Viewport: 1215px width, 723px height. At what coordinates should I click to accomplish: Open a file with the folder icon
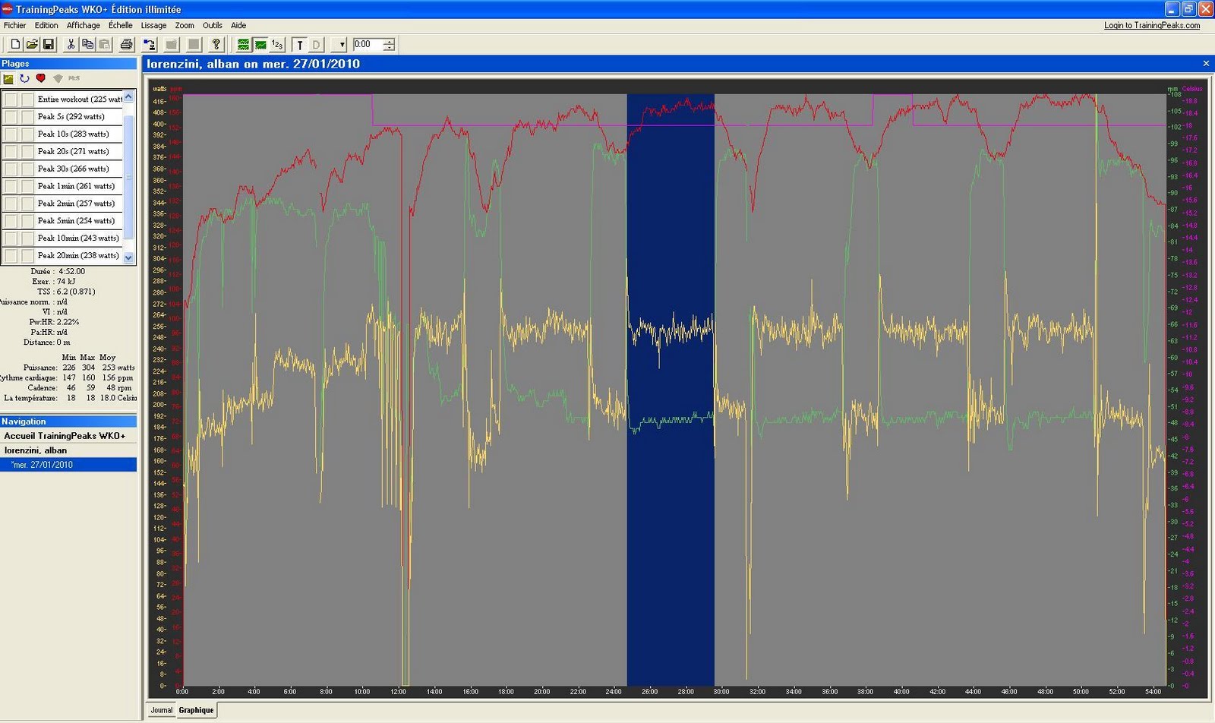[31, 45]
